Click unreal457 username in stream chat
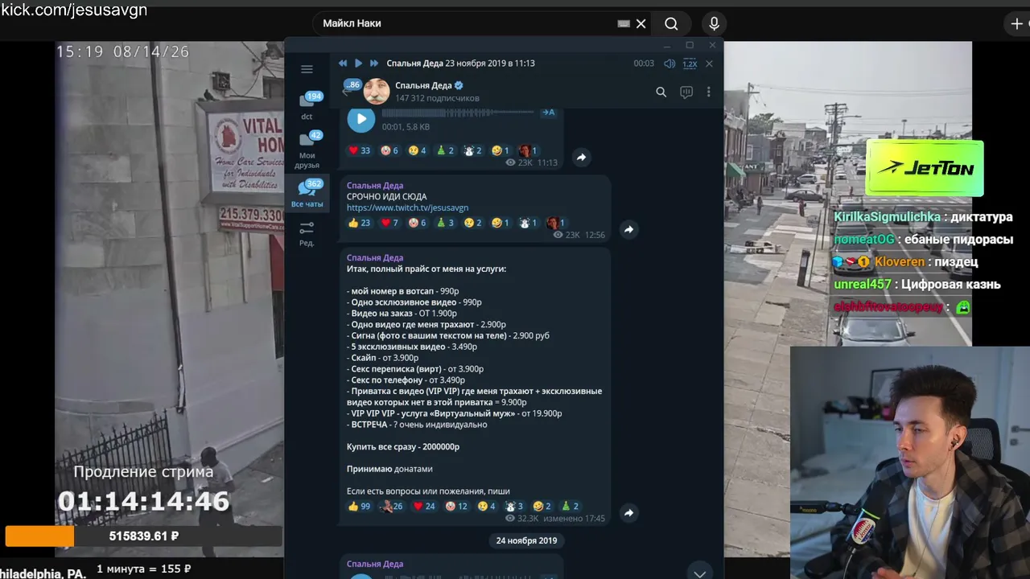The image size is (1030, 579). tap(863, 284)
